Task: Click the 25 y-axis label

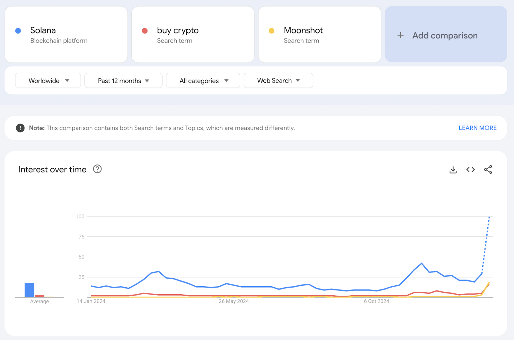Action: [81, 277]
